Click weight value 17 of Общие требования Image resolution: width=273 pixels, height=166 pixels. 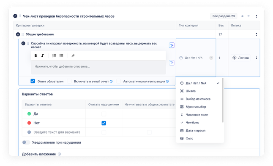pos(220,34)
